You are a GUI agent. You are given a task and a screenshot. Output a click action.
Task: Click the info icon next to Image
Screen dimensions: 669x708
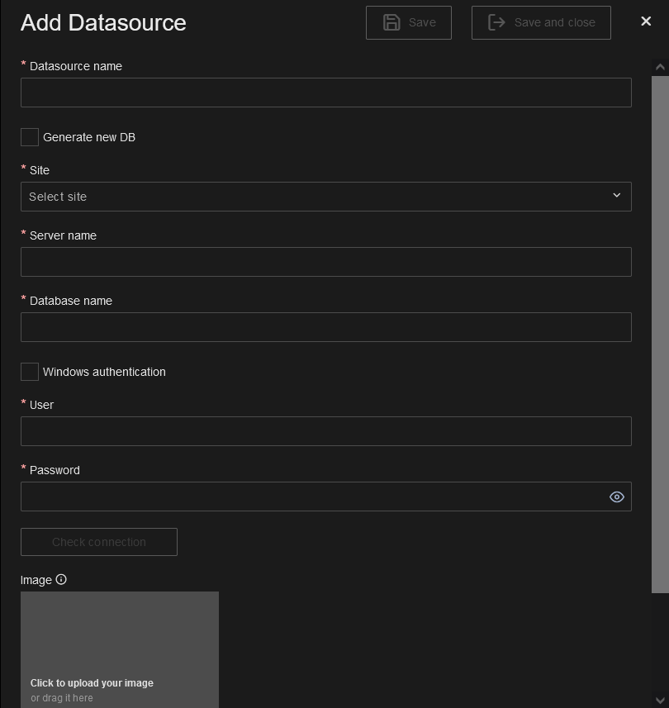point(61,580)
